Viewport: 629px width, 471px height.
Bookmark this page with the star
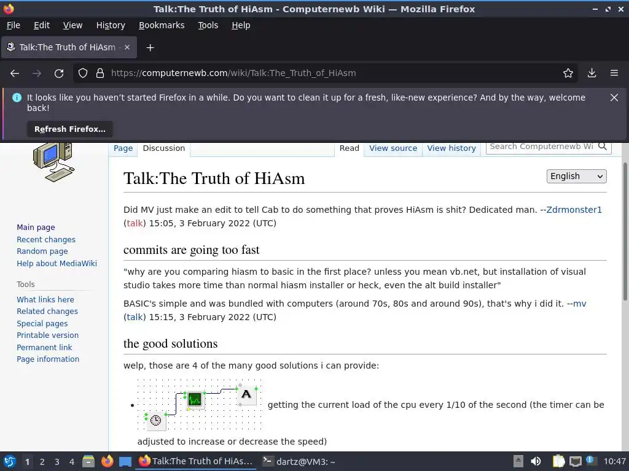(568, 74)
